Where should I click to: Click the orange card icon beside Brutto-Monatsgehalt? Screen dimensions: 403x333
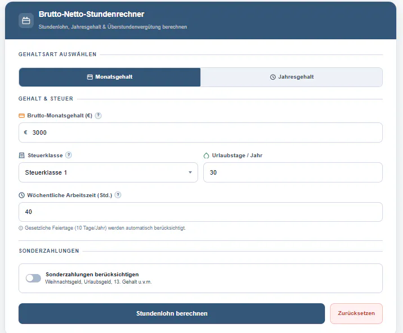tap(22, 116)
